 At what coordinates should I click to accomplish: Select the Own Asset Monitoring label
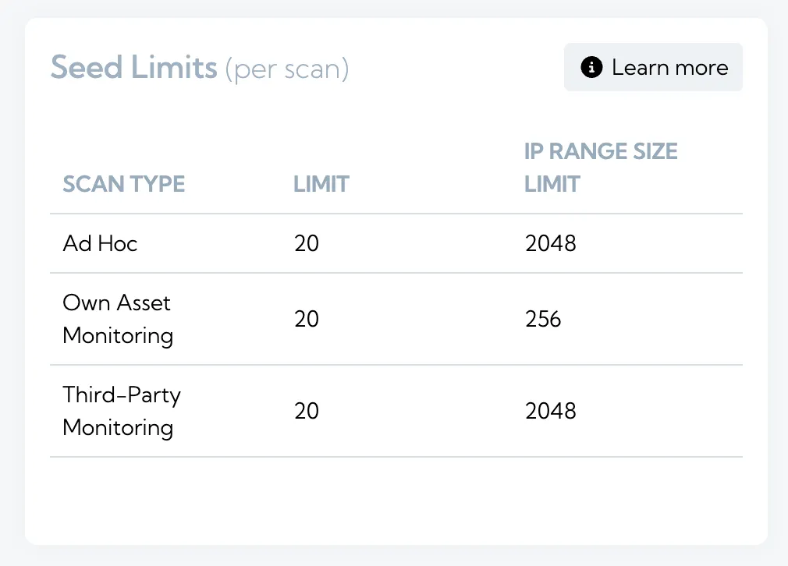pos(118,320)
